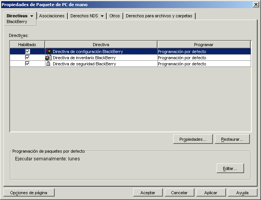Image resolution: width=261 pixels, height=200 pixels.
Task: Click the BlackBerry security policy lock icon
Action: pyautogui.click(x=48, y=63)
